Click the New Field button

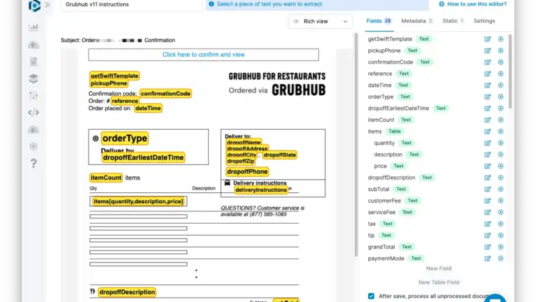click(438, 269)
